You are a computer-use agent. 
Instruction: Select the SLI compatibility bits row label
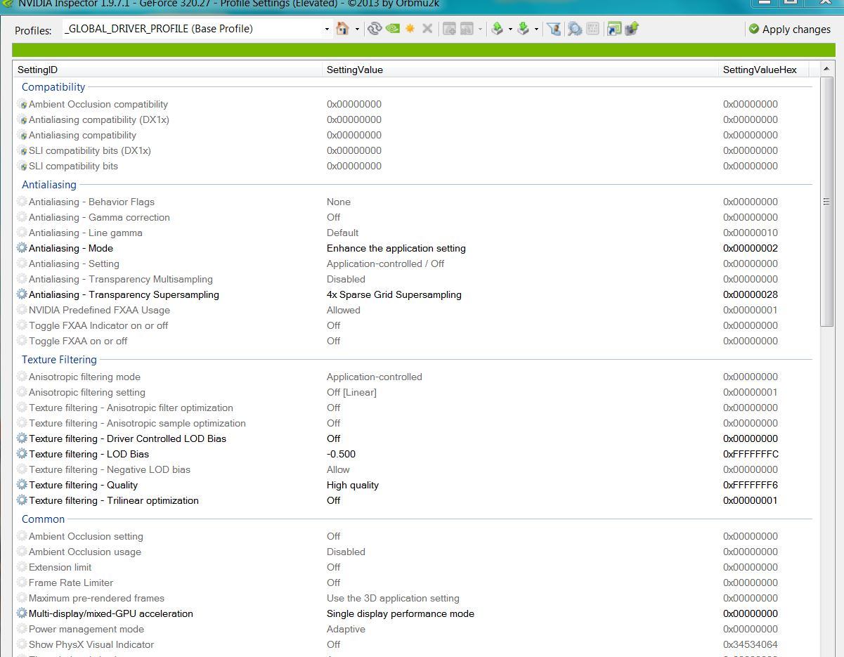pyautogui.click(x=73, y=166)
